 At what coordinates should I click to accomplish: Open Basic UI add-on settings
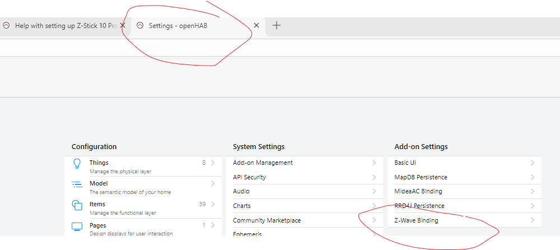click(405, 163)
